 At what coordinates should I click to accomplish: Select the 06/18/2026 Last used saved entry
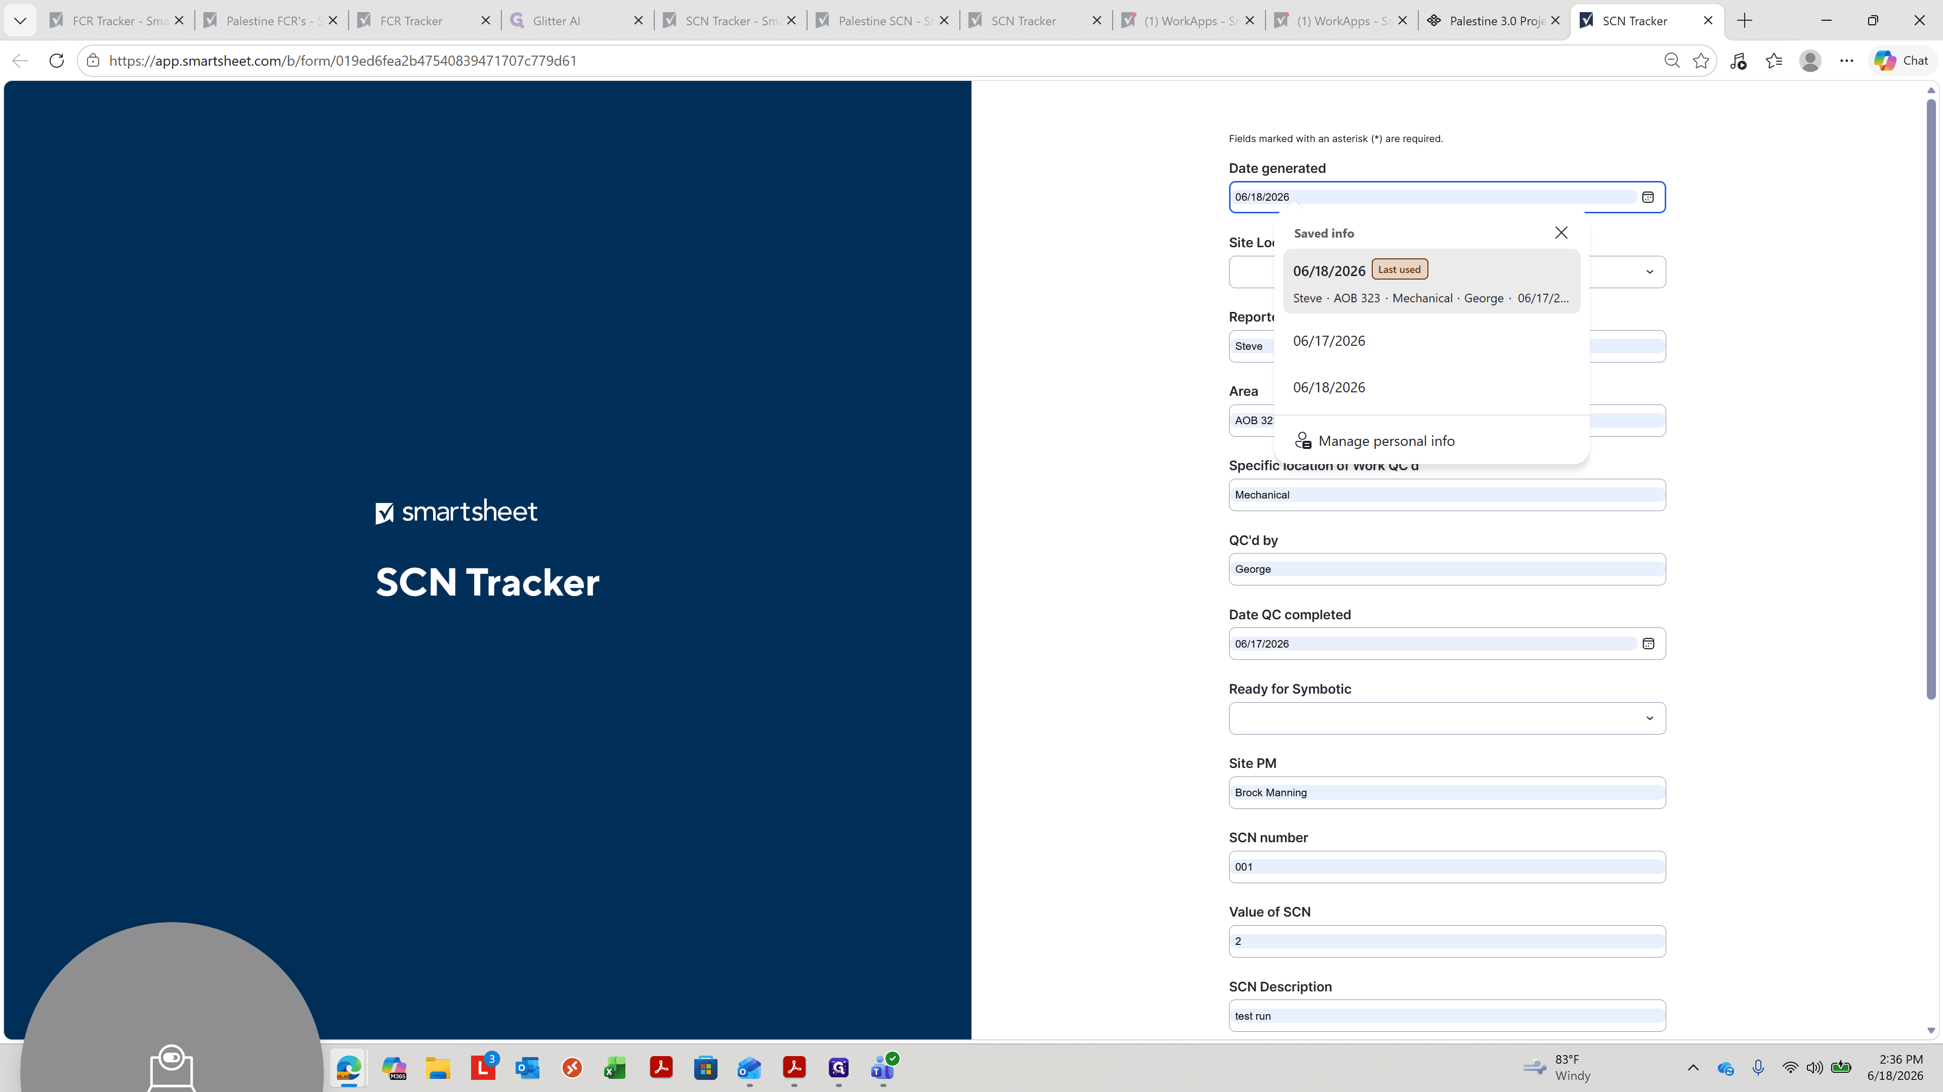point(1431,282)
